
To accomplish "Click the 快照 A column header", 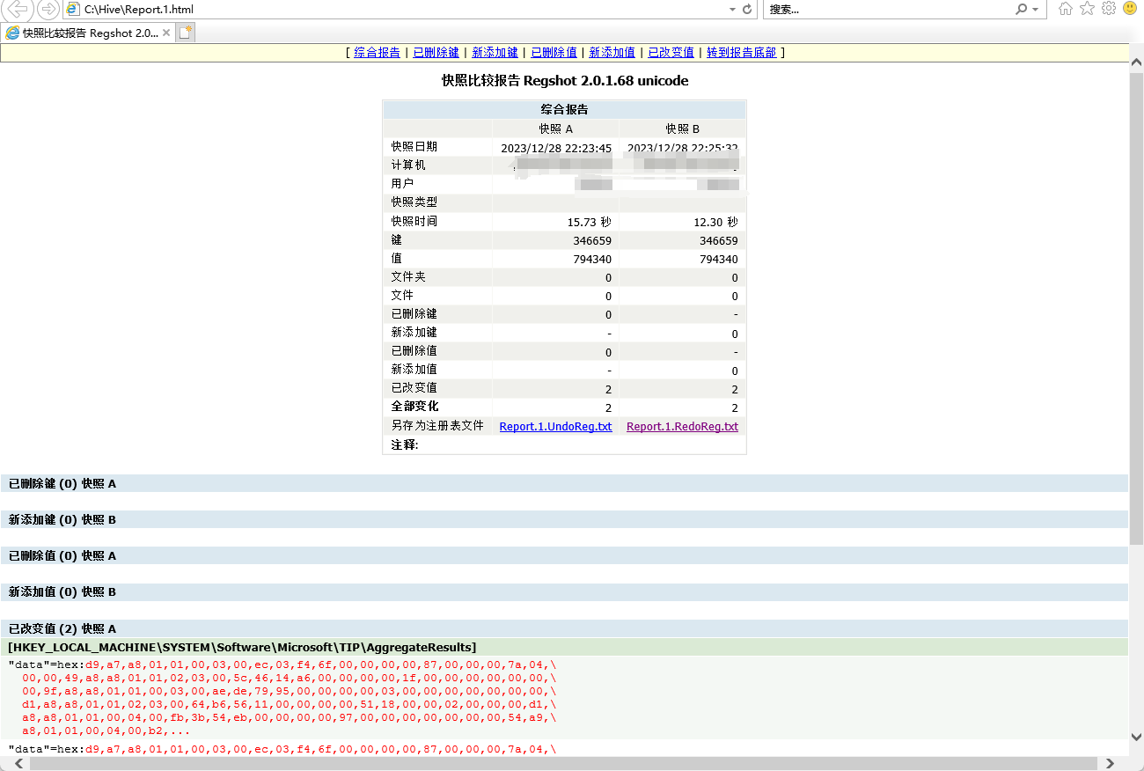I will point(555,128).
